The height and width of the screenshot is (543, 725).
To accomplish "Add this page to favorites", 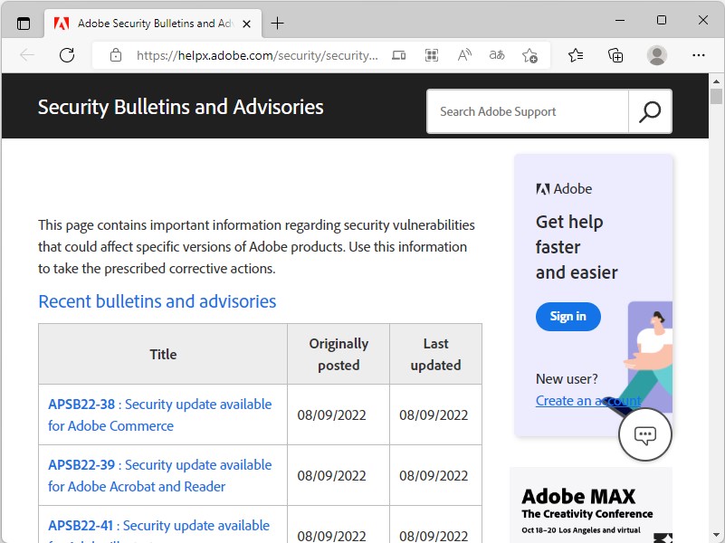I will coord(530,55).
